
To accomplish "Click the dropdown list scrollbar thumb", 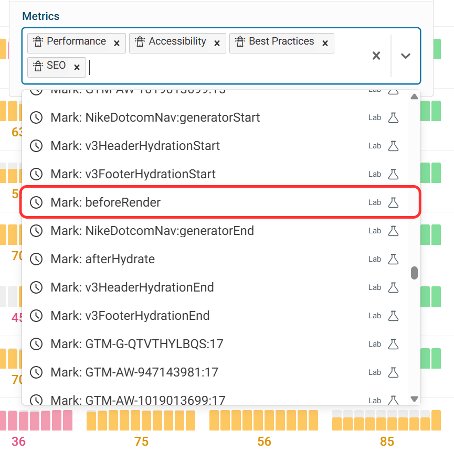I will (x=414, y=273).
